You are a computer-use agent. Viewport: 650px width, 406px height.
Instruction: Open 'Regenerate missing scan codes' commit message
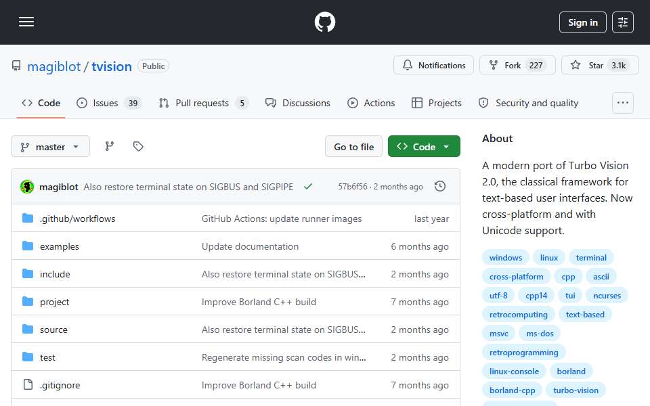(284, 357)
